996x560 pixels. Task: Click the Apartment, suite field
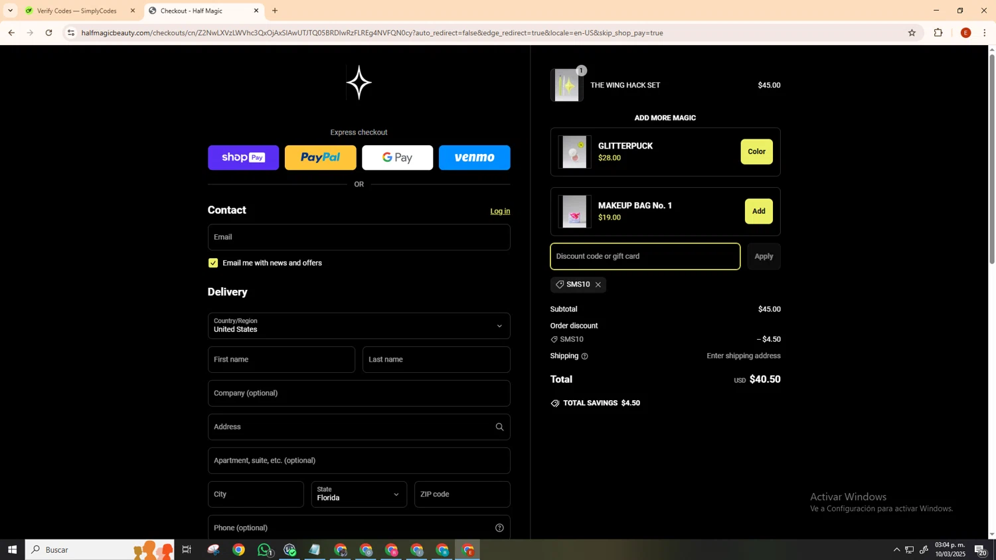click(x=359, y=460)
